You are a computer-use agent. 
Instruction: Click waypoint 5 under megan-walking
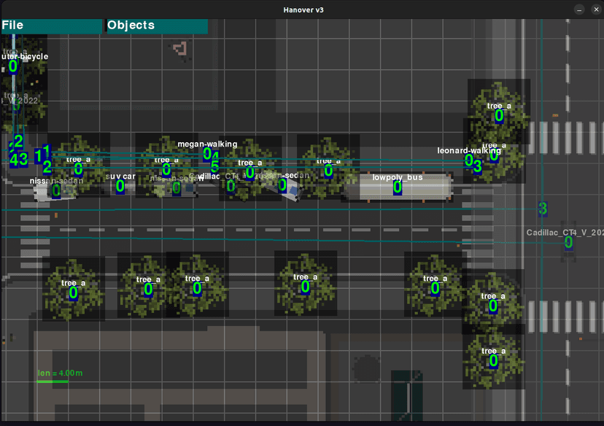214,167
